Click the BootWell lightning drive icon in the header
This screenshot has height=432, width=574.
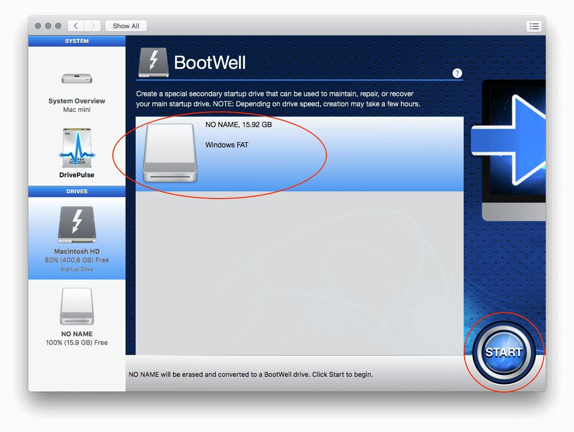153,62
